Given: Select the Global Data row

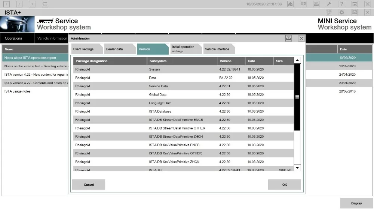Looking at the screenshot, I should point(183,95).
